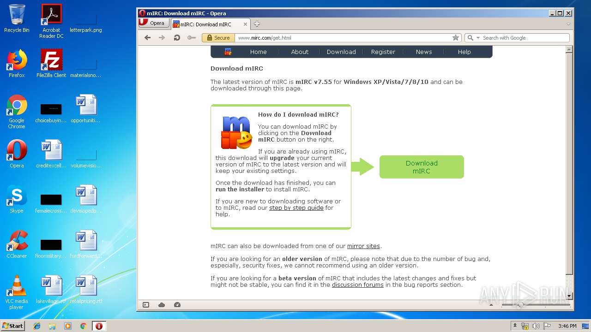Open Windows Media Player in taskbar
The width and height of the screenshot is (591, 332).
click(68, 326)
